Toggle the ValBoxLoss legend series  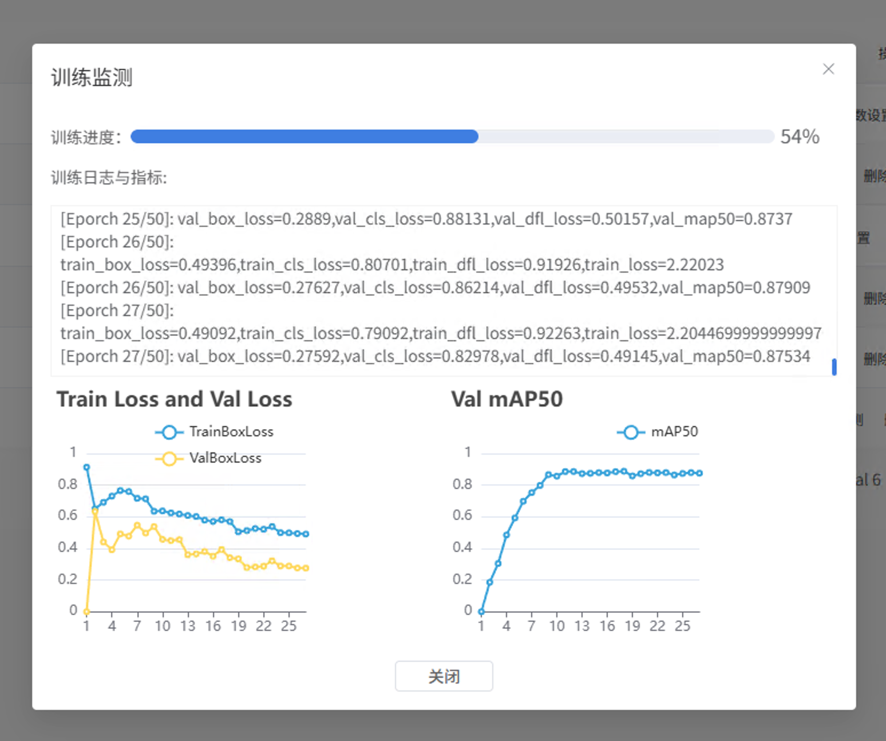pyautogui.click(x=209, y=458)
